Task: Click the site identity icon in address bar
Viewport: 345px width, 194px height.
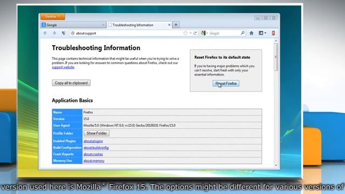Action: point(72,33)
